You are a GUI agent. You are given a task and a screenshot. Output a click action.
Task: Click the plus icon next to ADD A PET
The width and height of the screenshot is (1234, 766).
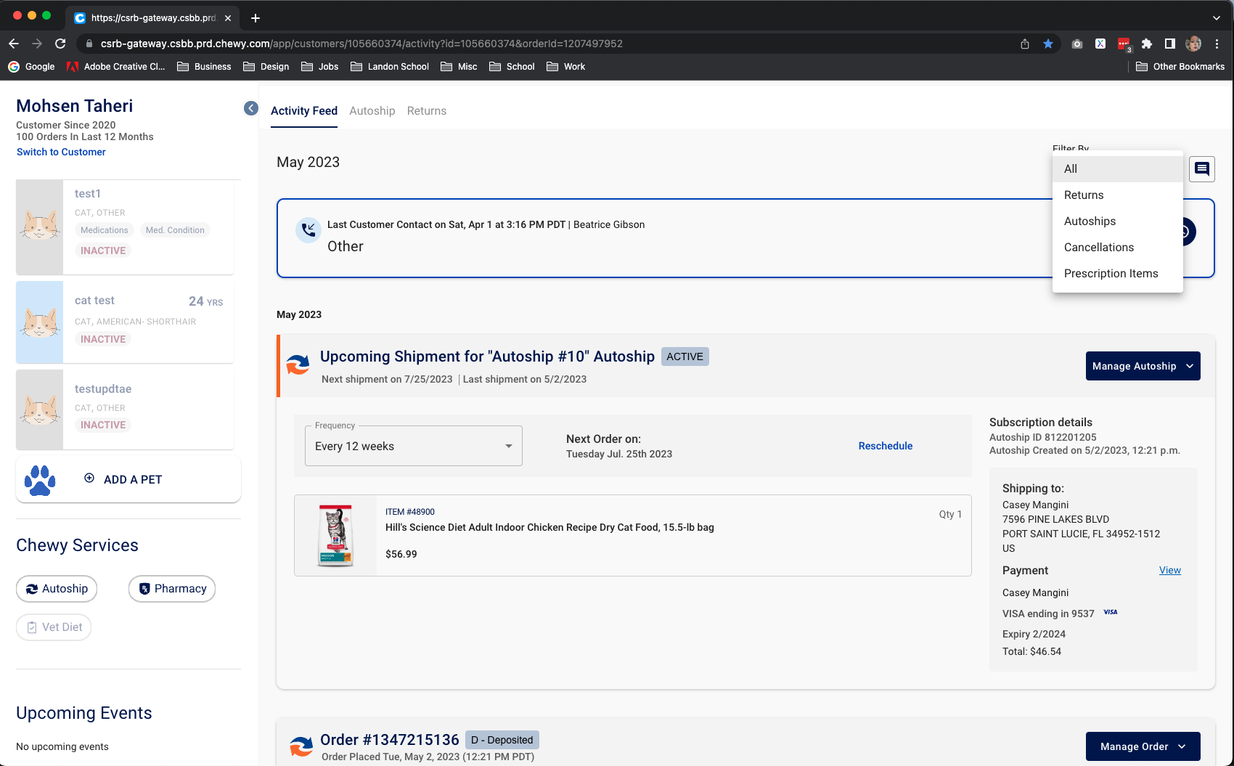(x=89, y=478)
